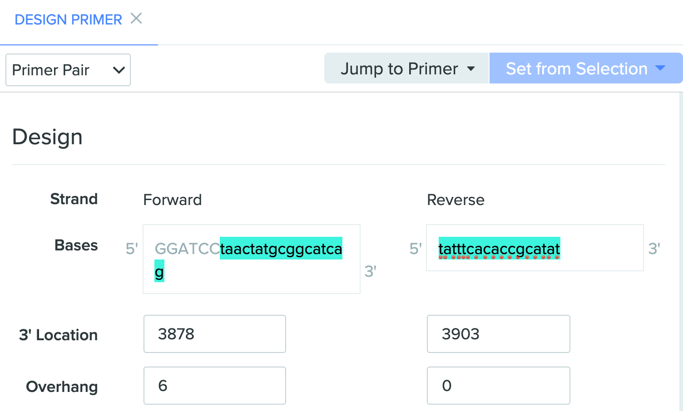Click the Design section heading

[47, 137]
